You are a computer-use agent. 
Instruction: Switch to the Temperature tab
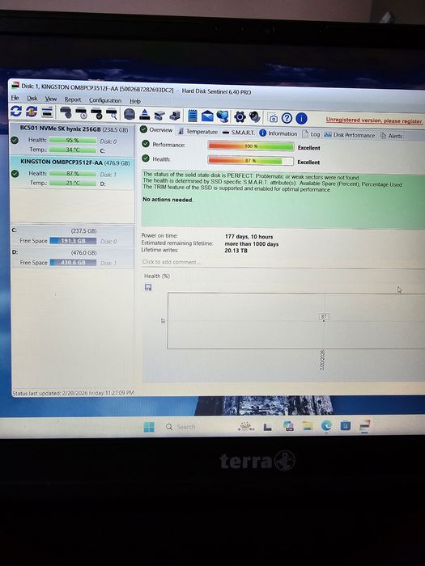point(198,131)
